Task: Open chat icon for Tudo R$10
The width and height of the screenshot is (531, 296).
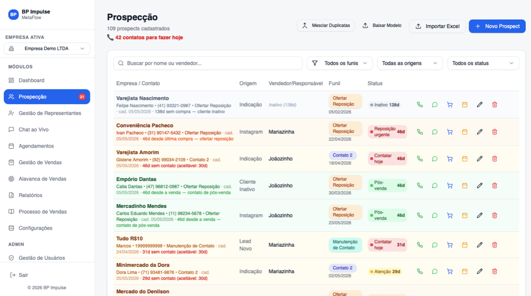Action: (x=435, y=245)
